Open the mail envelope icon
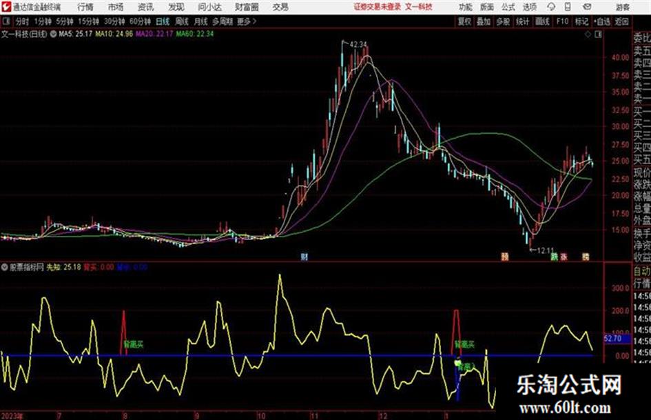The width and height of the screenshot is (651, 420). pos(587,7)
